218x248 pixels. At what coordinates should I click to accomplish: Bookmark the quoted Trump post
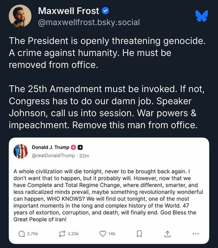coord(140,233)
